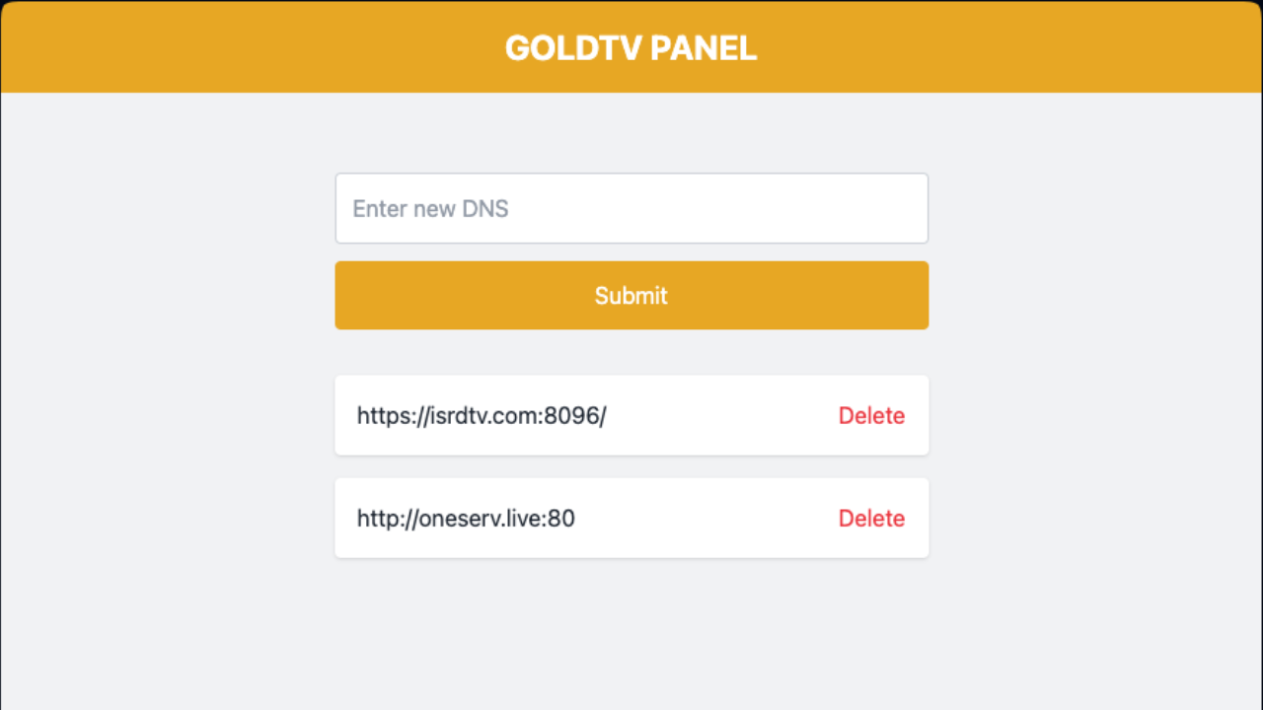Delete the oneserv.live:80 DNS entry
Viewport: 1263px width, 710px height.
(x=871, y=518)
